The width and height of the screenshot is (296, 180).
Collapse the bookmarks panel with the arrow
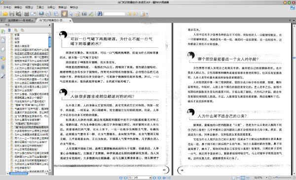50,25
